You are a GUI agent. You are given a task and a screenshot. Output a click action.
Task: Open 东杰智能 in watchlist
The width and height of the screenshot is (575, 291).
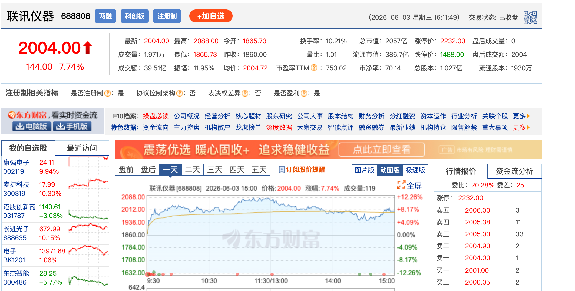[16, 273]
